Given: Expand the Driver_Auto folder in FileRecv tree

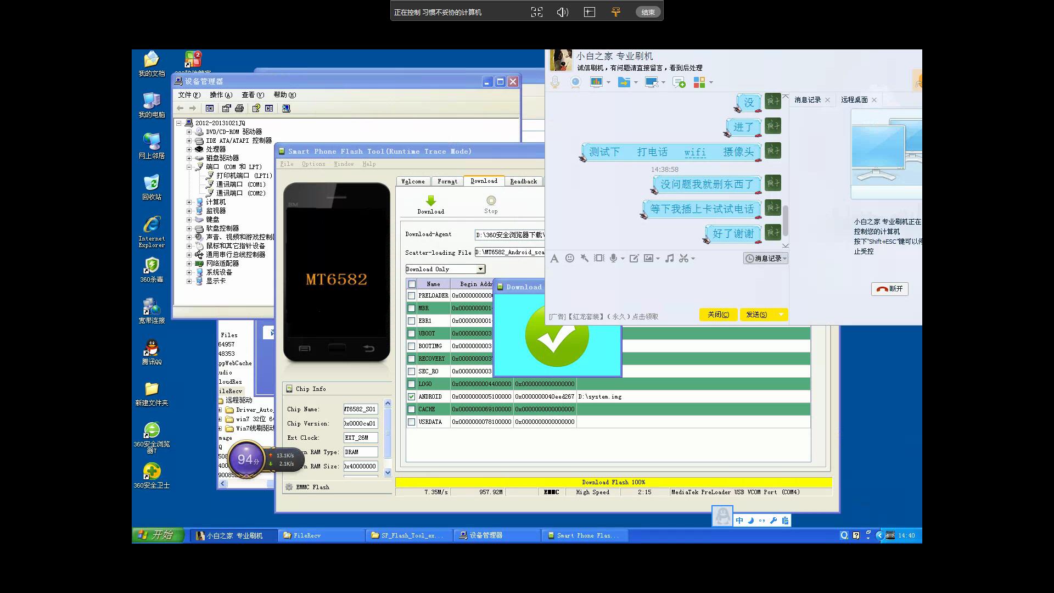Looking at the screenshot, I should [220, 410].
